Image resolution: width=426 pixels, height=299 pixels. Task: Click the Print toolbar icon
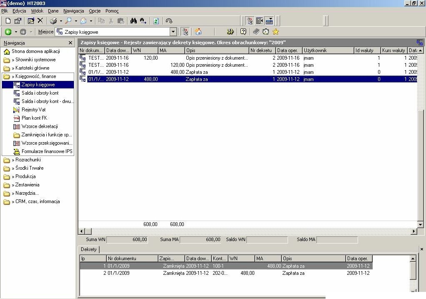[53, 21]
